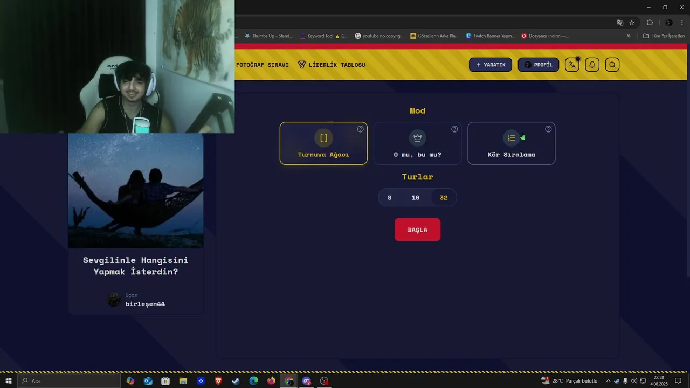This screenshot has height=388, width=690.
Task: Open the youtube no copyrig... bookmark
Action: tap(379, 36)
